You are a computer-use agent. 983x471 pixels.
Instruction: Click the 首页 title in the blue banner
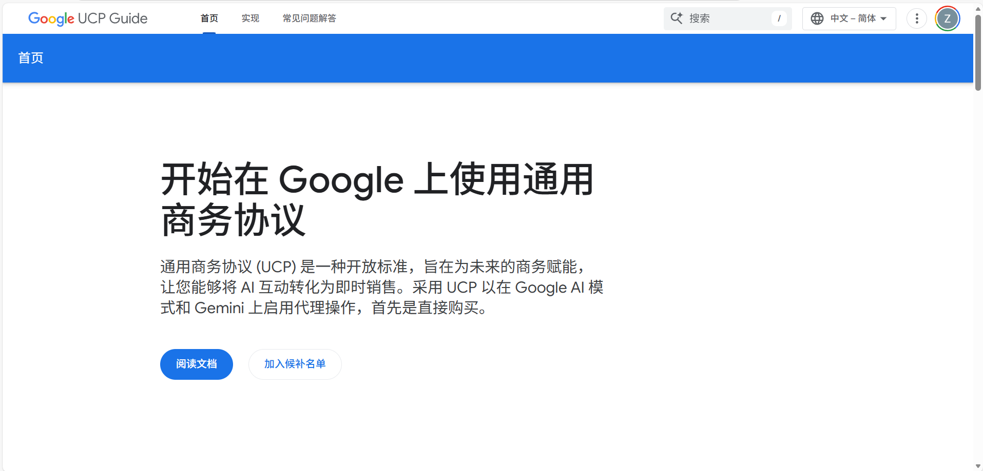pos(31,58)
